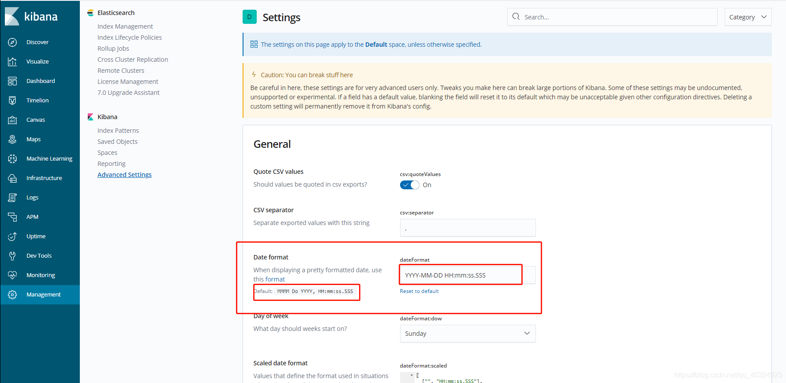This screenshot has height=383, width=786.
Task: Open Canvas via its icon
Action: coord(12,120)
